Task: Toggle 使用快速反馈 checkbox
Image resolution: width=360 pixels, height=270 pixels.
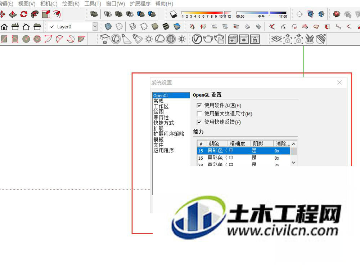Action: (x=199, y=122)
